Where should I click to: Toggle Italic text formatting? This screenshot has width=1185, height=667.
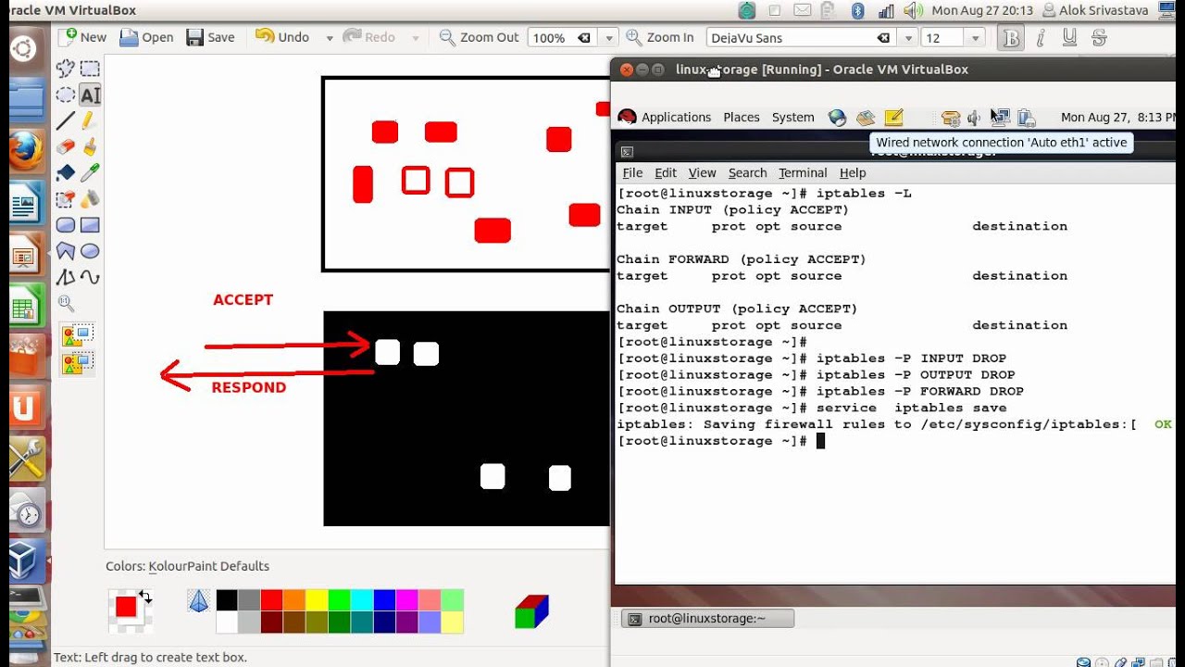point(1041,38)
